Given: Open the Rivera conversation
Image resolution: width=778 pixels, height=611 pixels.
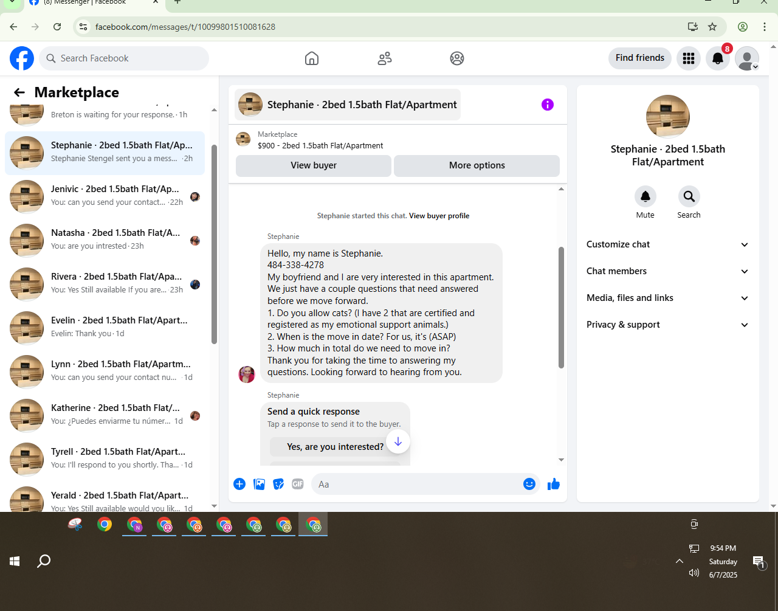Looking at the screenshot, I should tap(105, 285).
